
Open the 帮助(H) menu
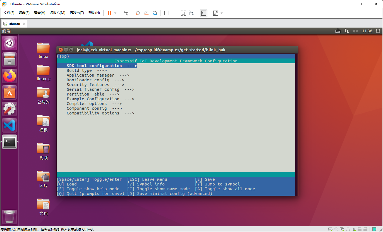[x=94, y=13]
